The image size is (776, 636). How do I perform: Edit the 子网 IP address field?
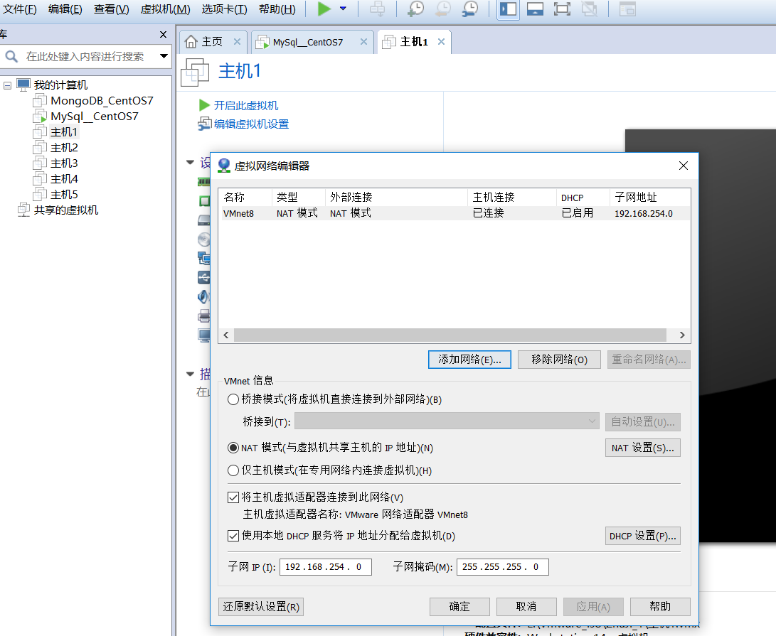[325, 567]
